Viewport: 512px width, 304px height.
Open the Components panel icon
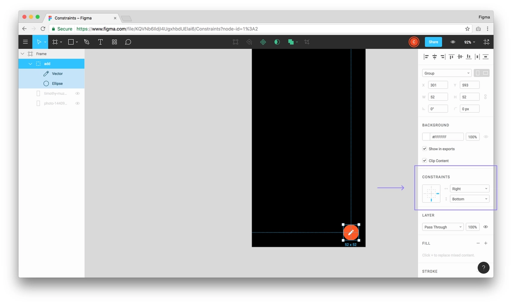(x=114, y=42)
